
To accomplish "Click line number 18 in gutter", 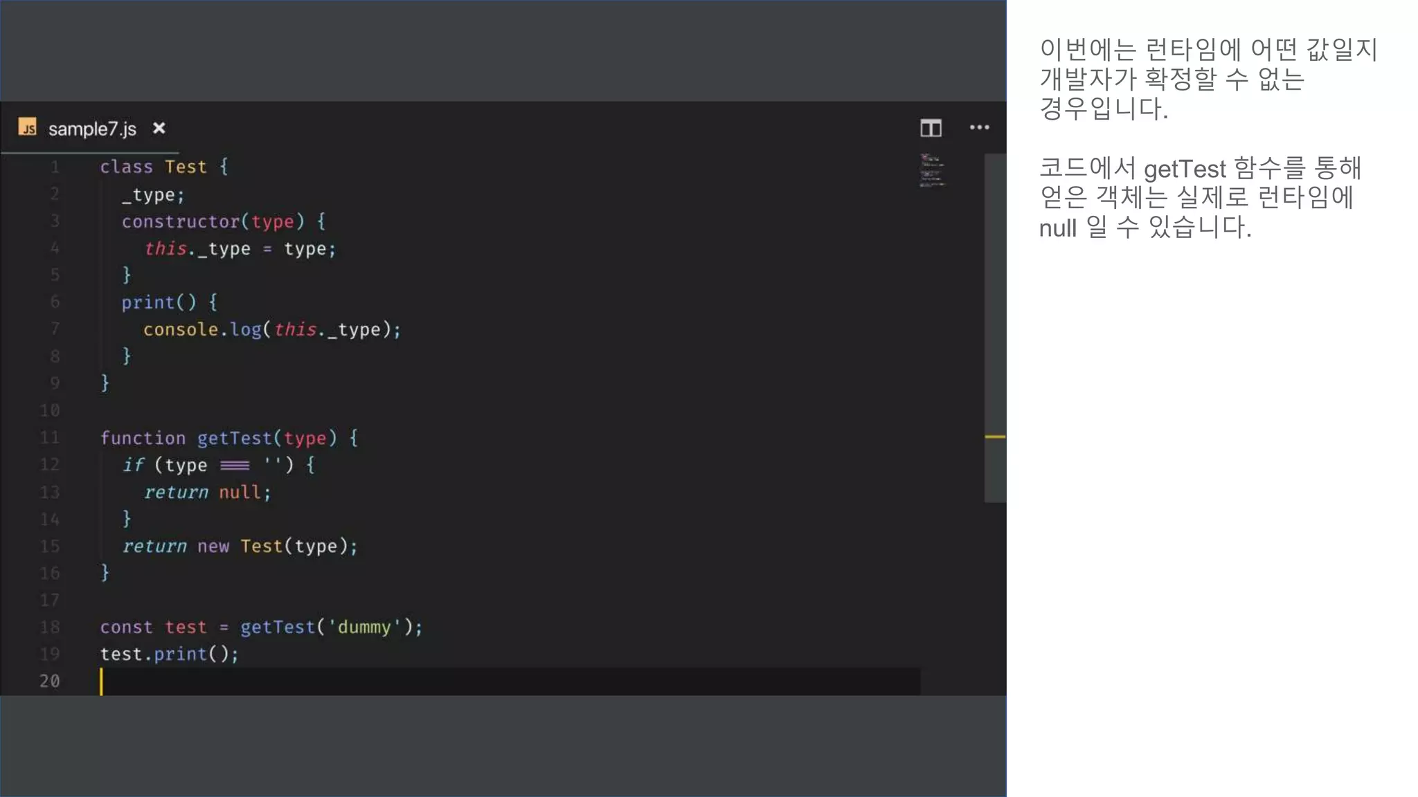I will pyautogui.click(x=49, y=627).
